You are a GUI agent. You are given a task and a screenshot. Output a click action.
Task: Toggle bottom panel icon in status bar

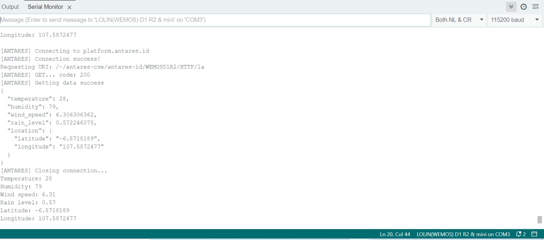[x=534, y=234]
